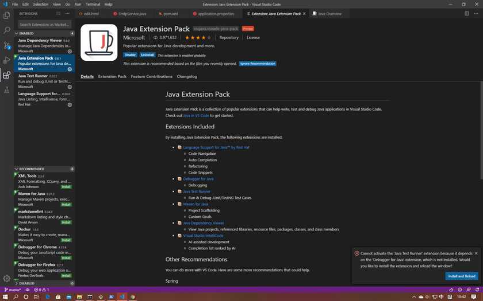Click the details page vertical scrollbar

(481, 130)
